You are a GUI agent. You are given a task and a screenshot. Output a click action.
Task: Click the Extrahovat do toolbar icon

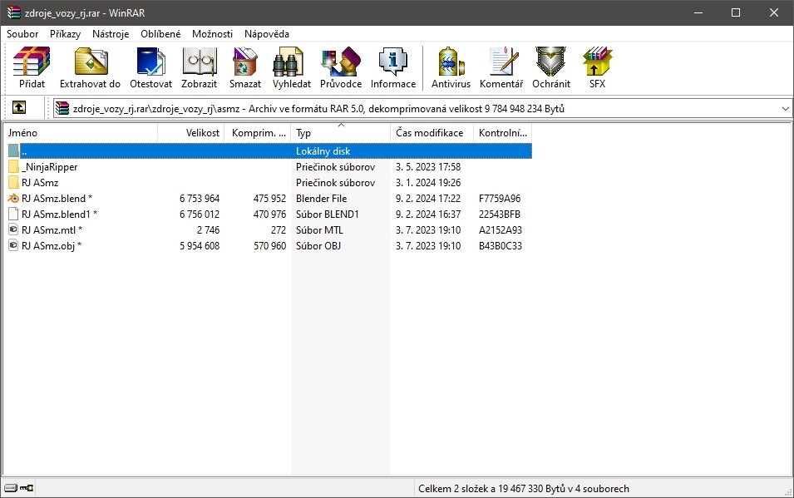coord(91,62)
